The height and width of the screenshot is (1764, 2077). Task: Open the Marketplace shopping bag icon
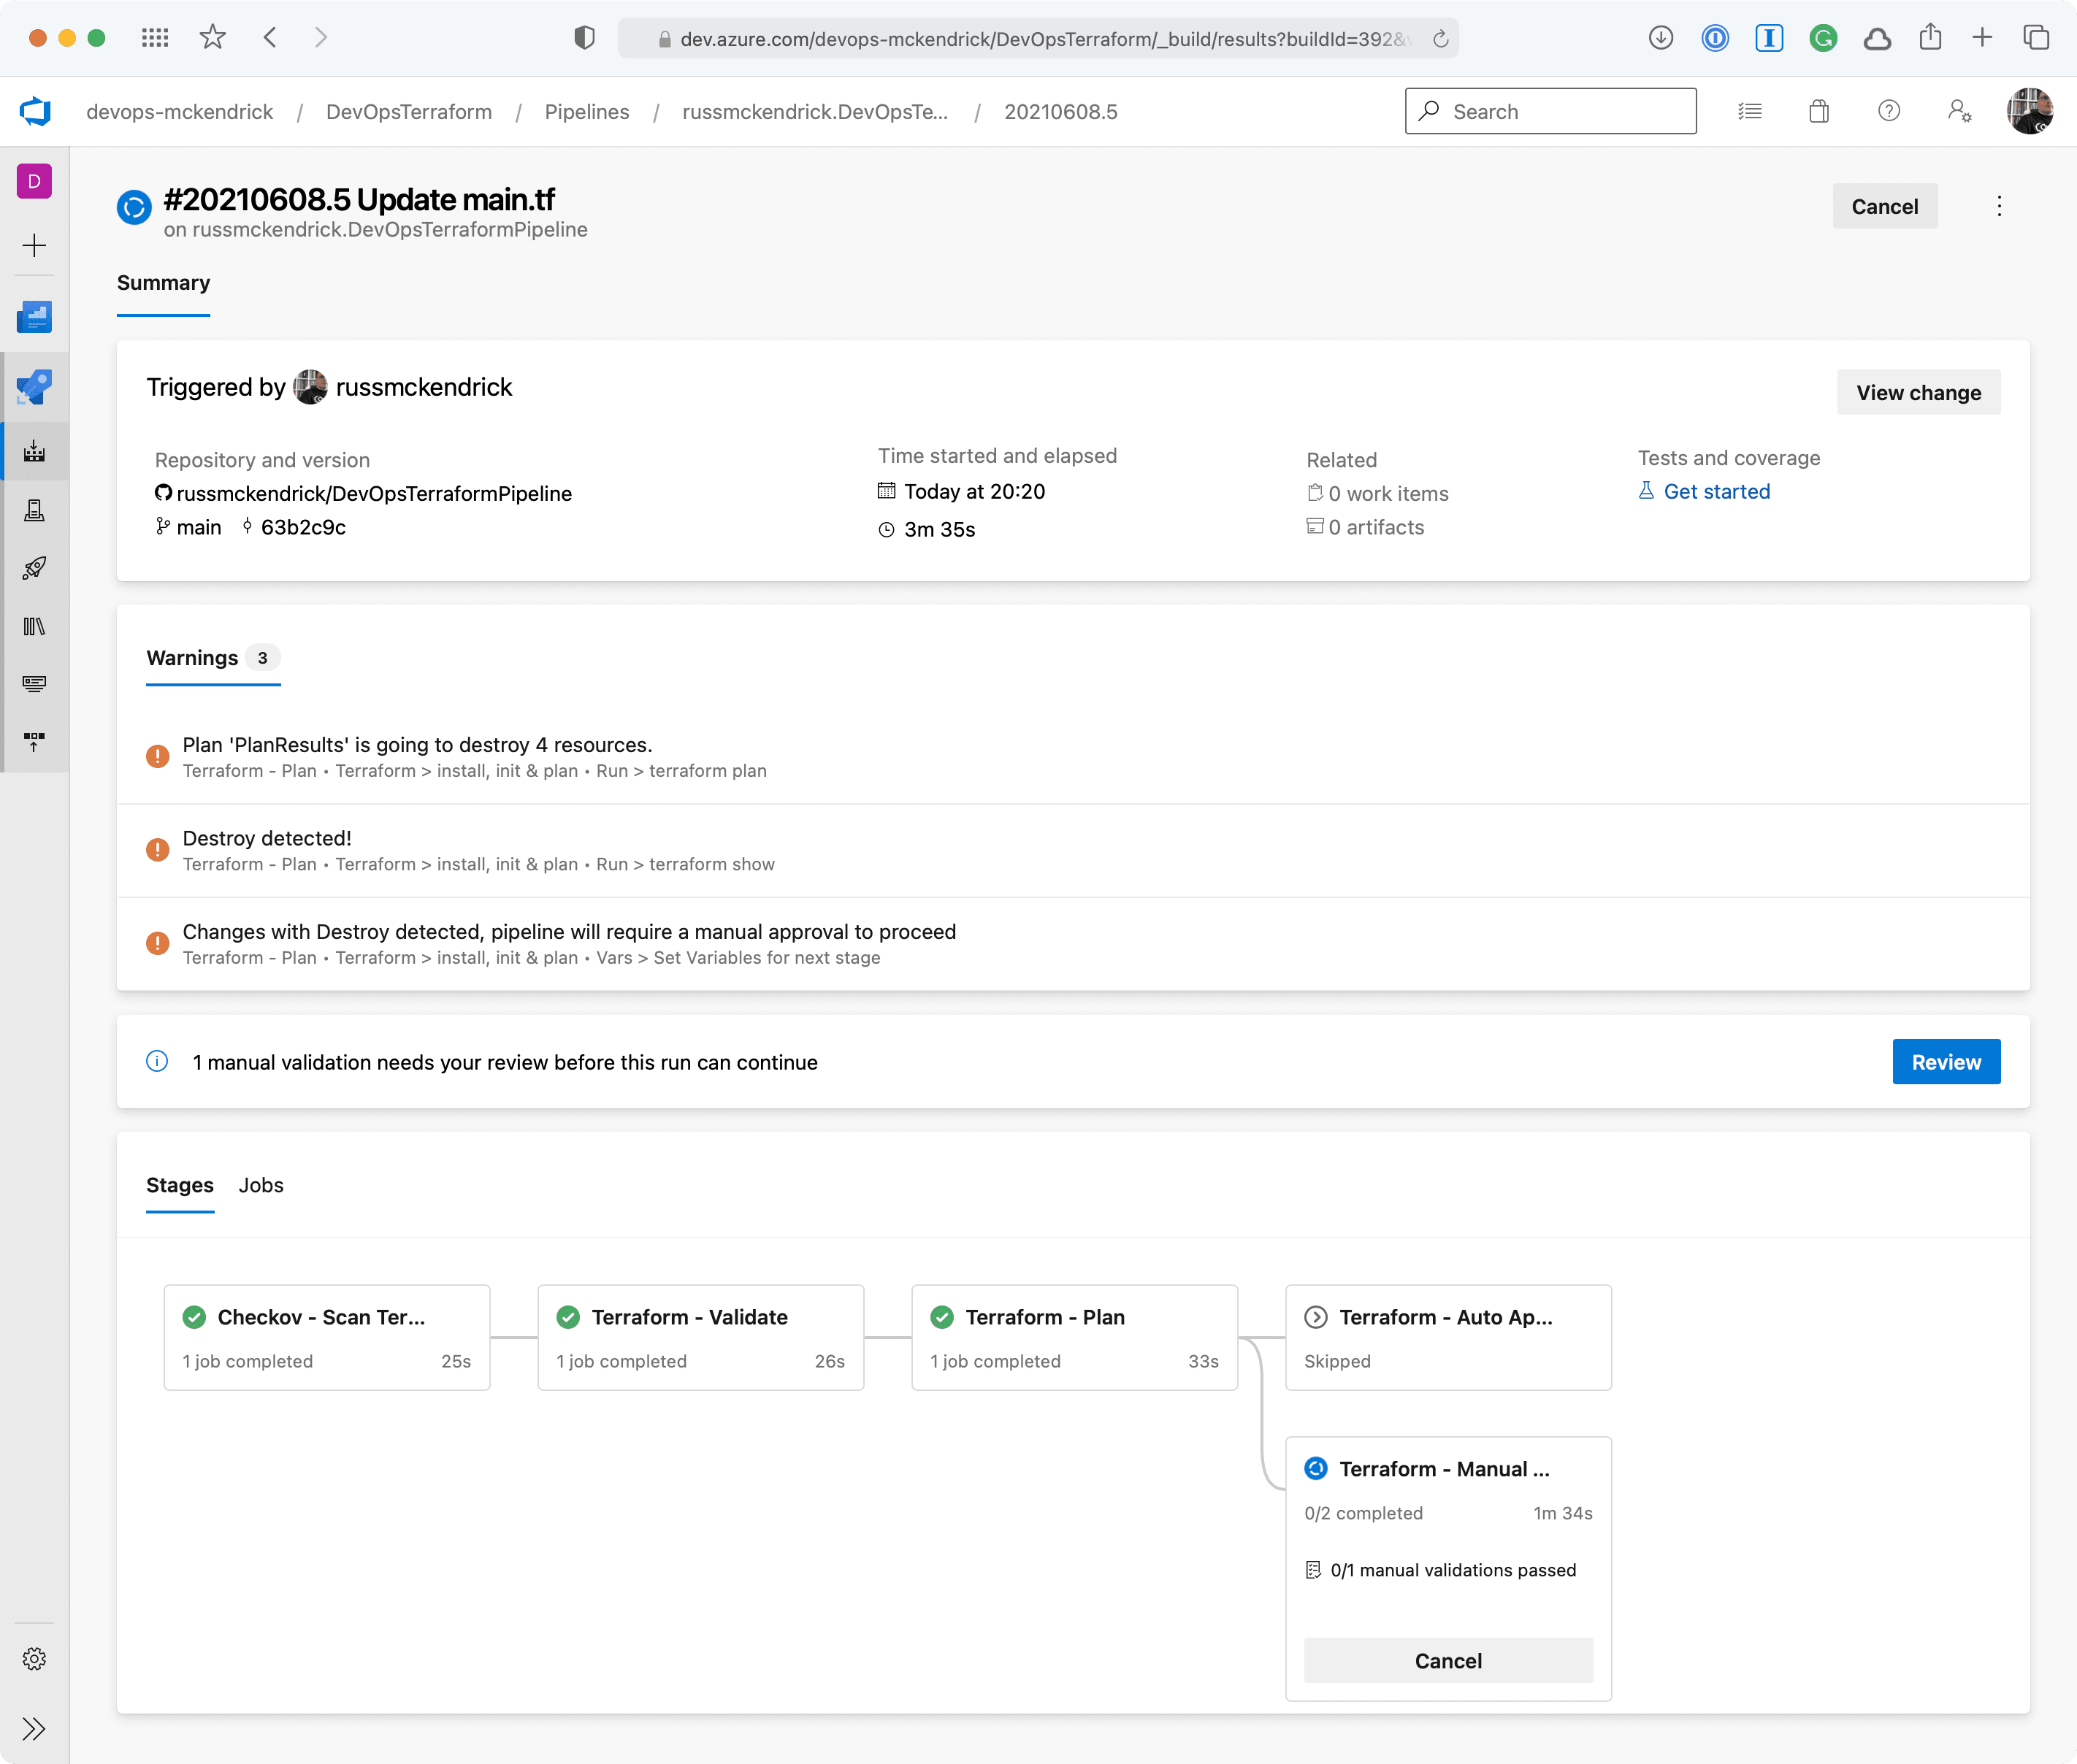1818,111
